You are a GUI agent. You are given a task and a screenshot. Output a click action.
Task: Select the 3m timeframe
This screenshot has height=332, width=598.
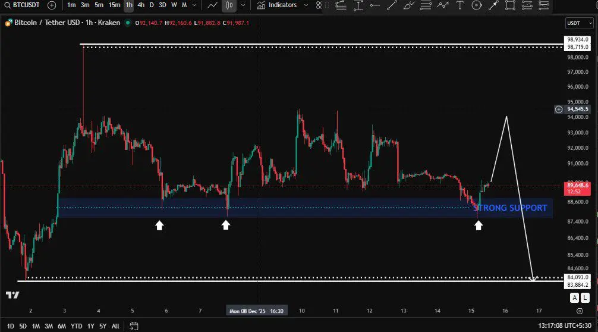(x=85, y=5)
